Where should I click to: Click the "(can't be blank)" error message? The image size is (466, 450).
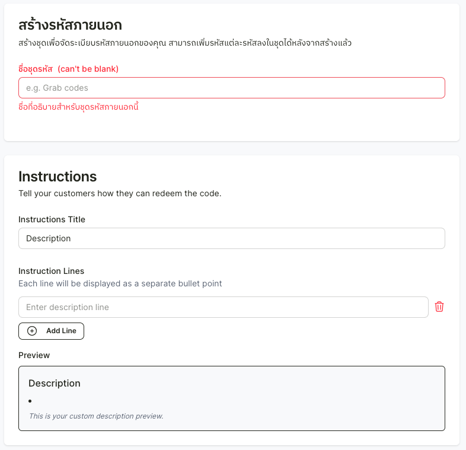point(88,69)
